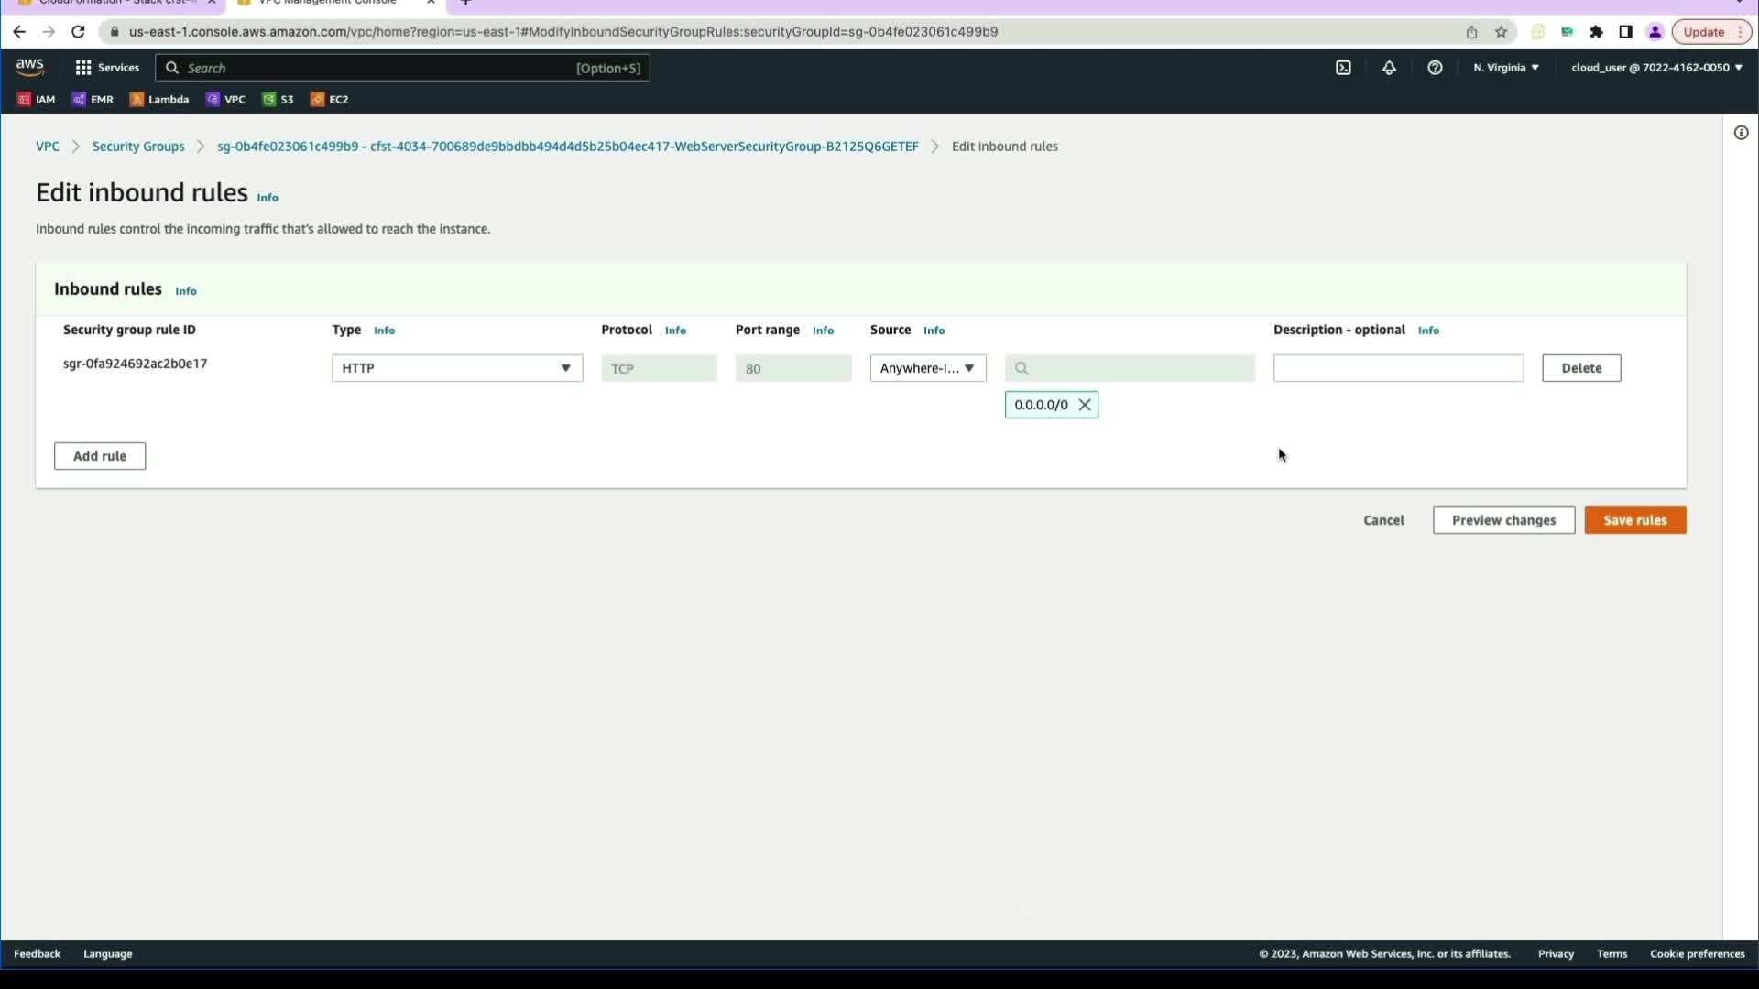This screenshot has height=989, width=1759.
Task: Click the AWS logo home icon
Action: click(29, 67)
